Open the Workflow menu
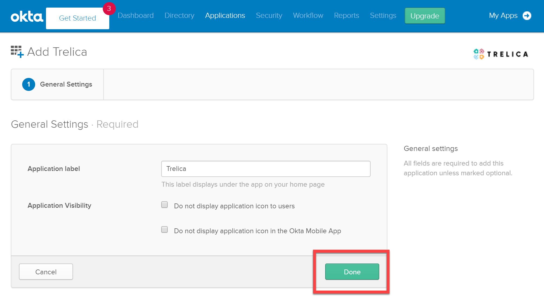The image size is (544, 303). [308, 15]
